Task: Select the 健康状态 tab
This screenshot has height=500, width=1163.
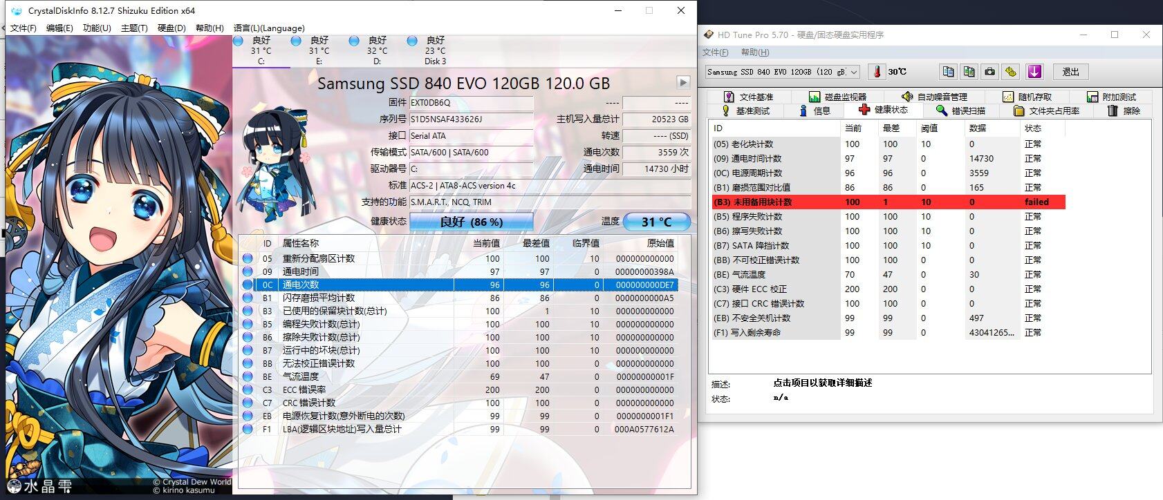Action: tap(883, 110)
